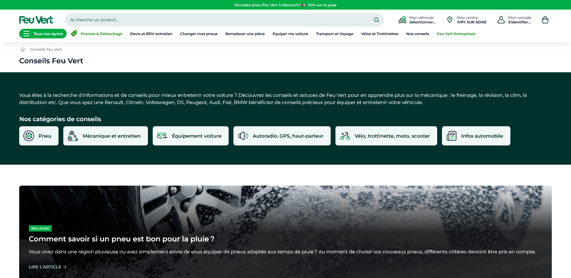Go to Equiper ma voiture
571x278 pixels.
click(290, 34)
